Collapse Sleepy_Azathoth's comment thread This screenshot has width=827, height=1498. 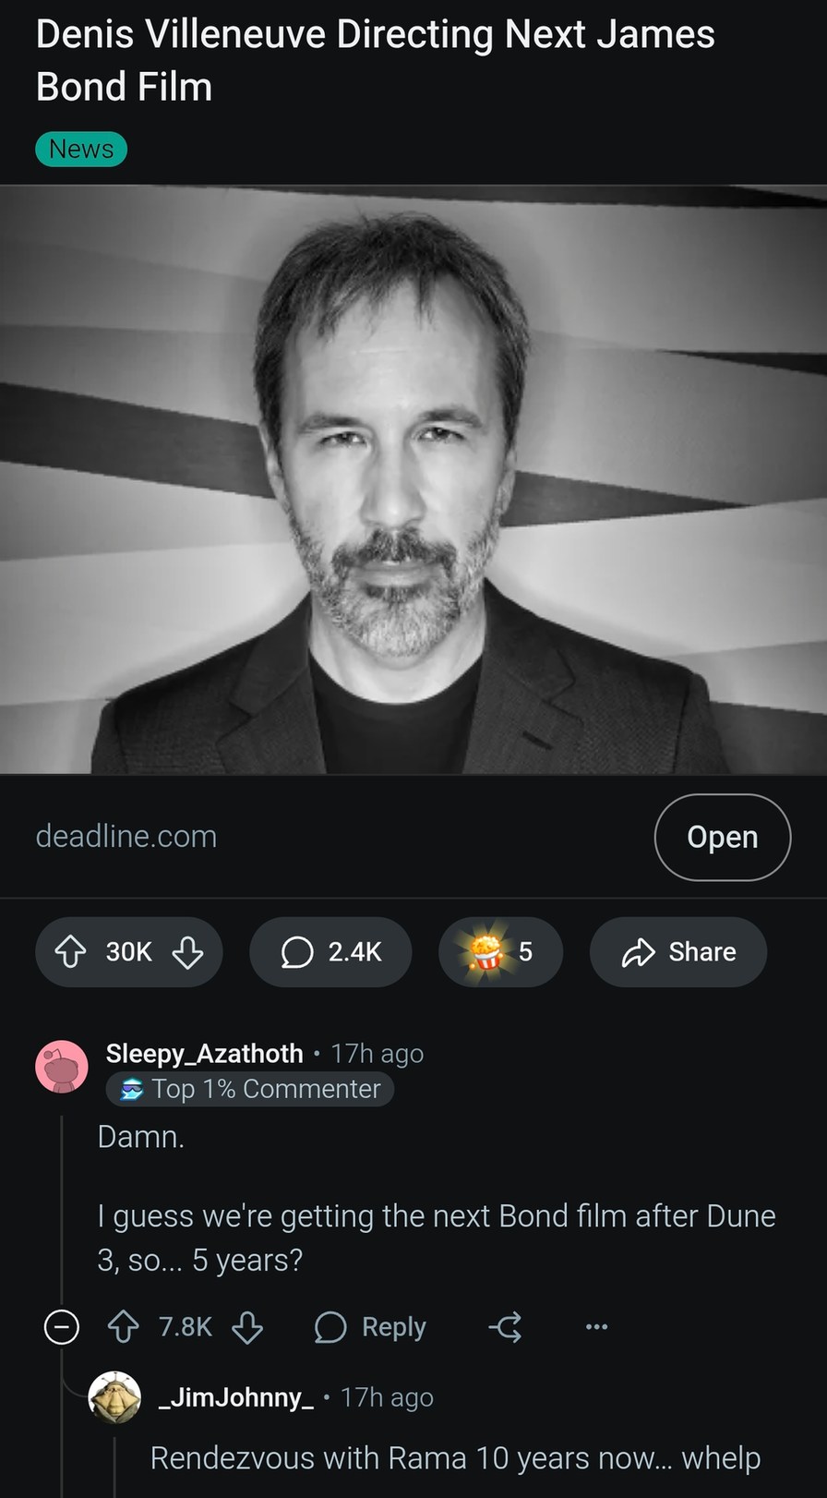61,1327
